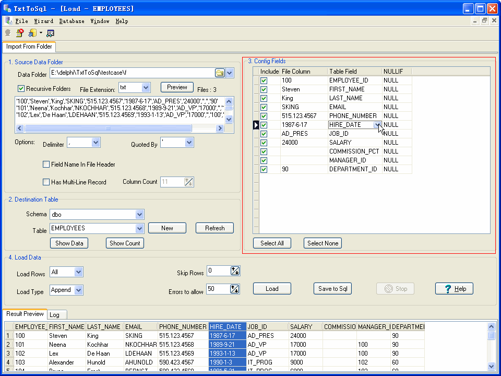501x376 pixels.
Task: Click the New table button
Action: point(167,228)
